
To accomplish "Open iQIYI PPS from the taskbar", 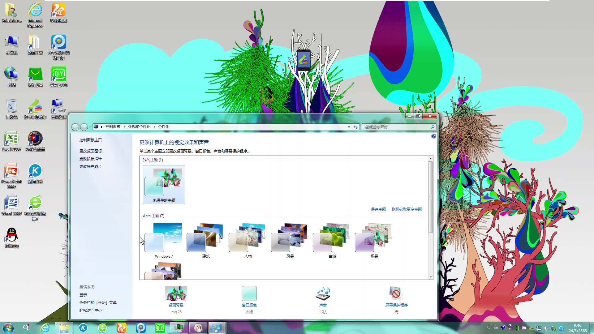I will (160, 328).
